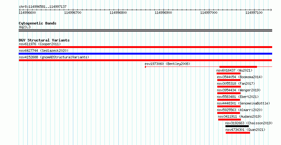Open nsv3192663 (Chaisson2019) variant label
Image resolution: width=281 pixels, height=145 pixels.
(x=249, y=123)
